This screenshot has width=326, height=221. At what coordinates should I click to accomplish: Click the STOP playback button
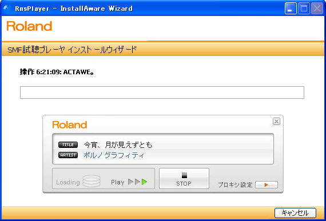coord(184,179)
